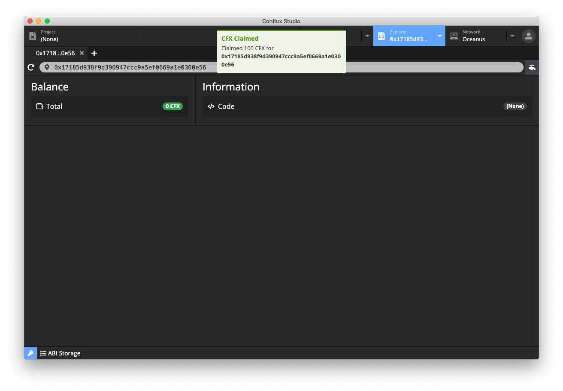Click the Total balance row
Viewport: 563px width, 391px height.
coord(109,106)
